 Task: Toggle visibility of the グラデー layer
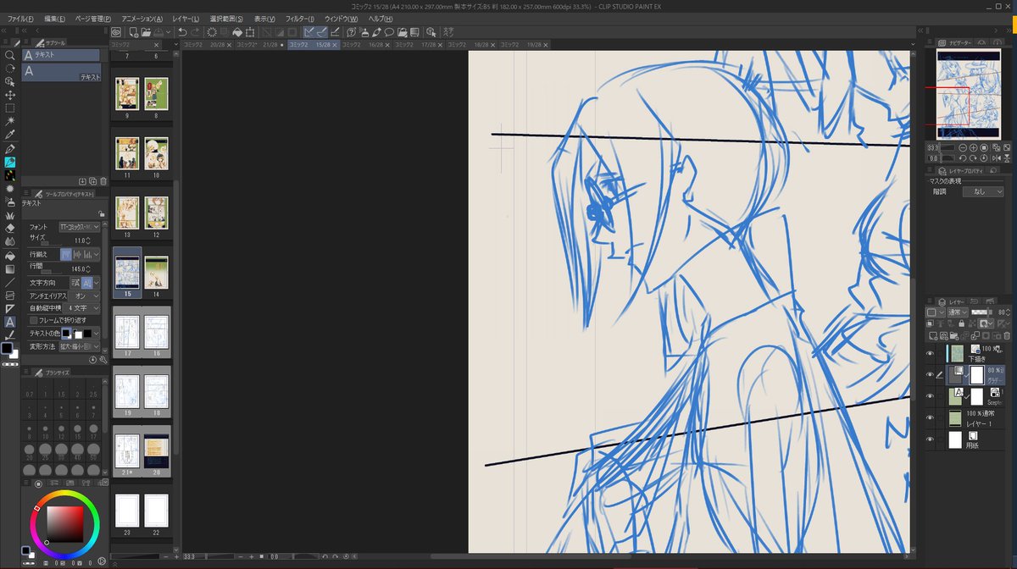930,374
